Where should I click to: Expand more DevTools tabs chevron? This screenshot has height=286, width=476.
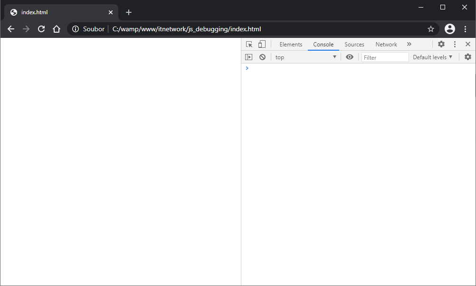click(x=409, y=44)
